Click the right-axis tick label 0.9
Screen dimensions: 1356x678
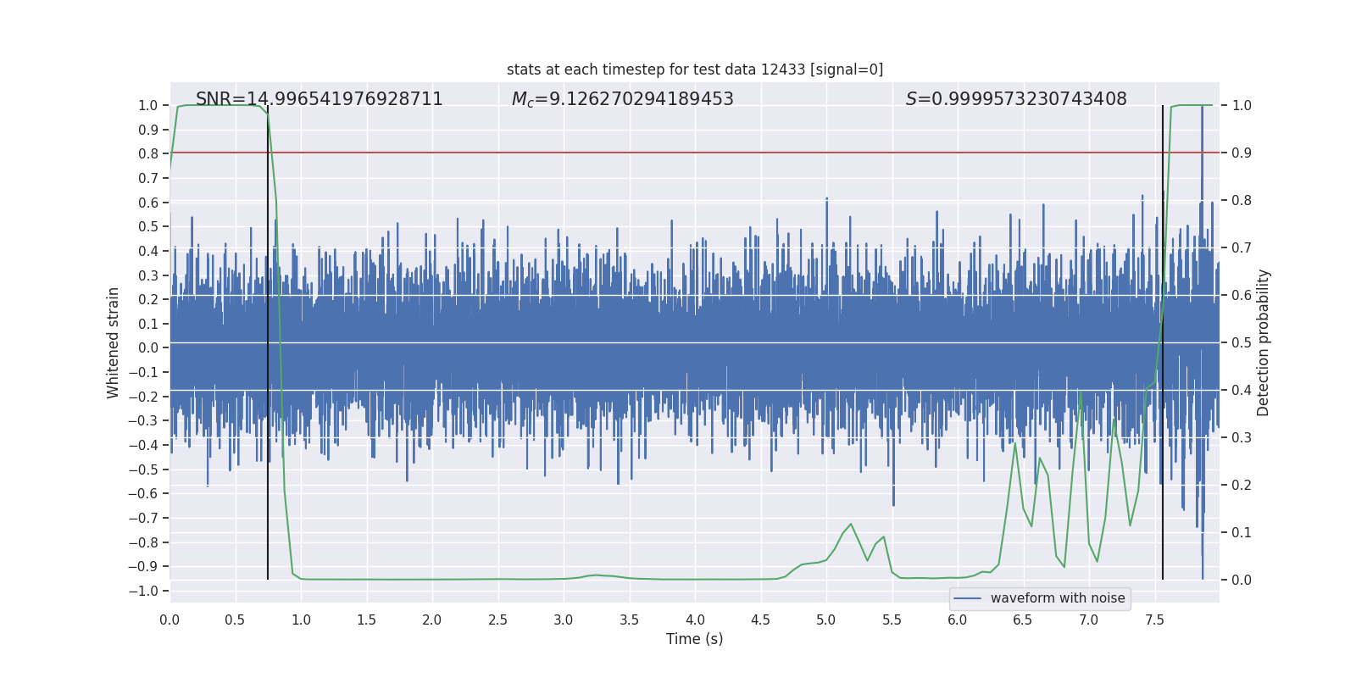(x=1241, y=153)
